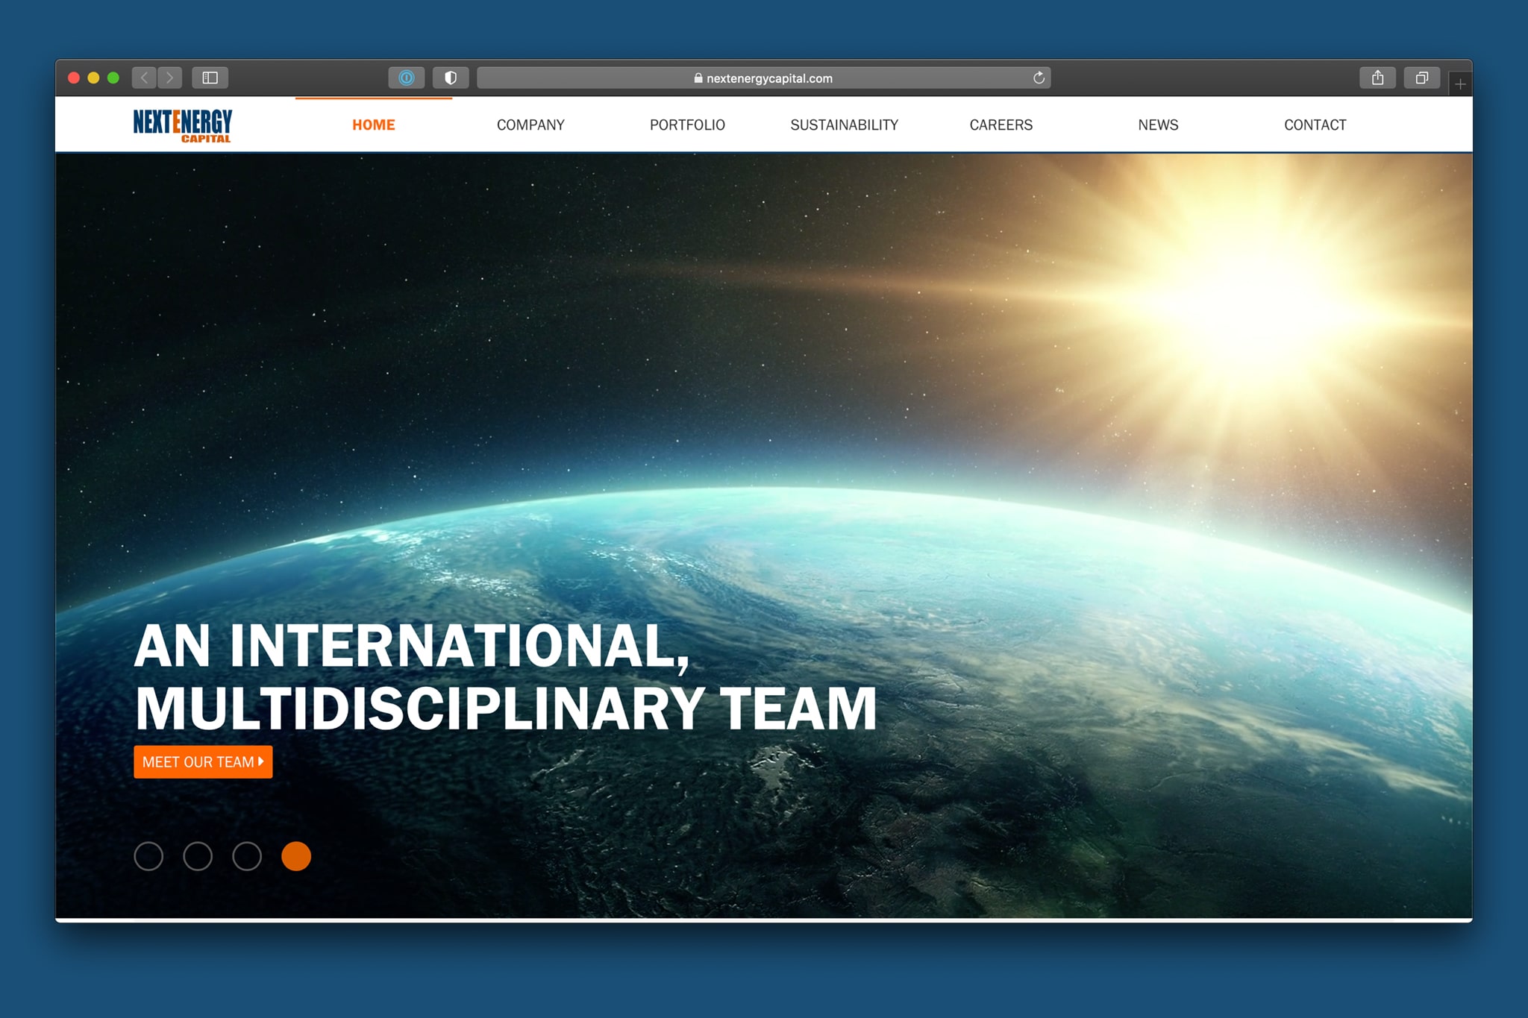This screenshot has width=1528, height=1018.
Task: Click the nextenergycapital.com address field
Action: [764, 78]
